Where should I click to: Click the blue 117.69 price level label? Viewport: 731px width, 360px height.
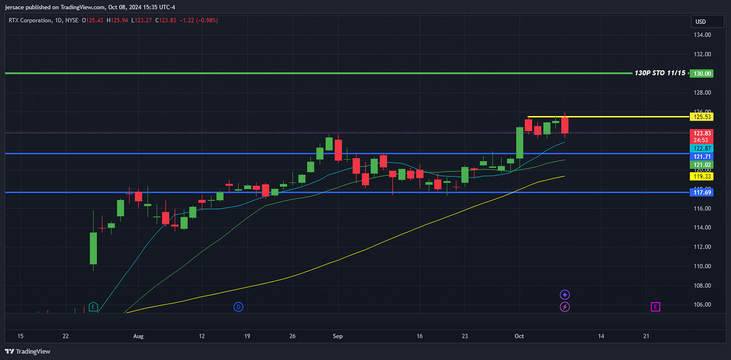[701, 192]
